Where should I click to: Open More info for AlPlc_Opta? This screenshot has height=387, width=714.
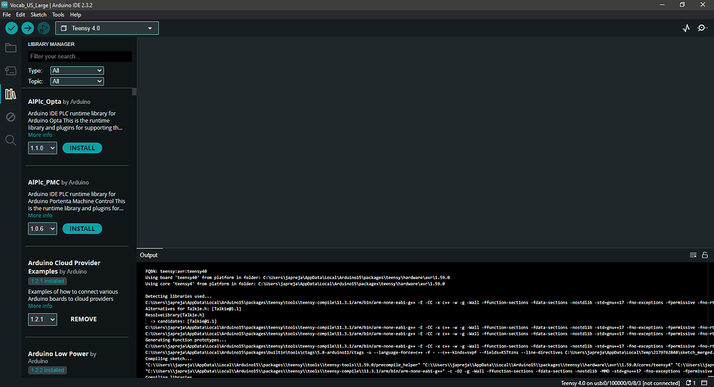40,135
